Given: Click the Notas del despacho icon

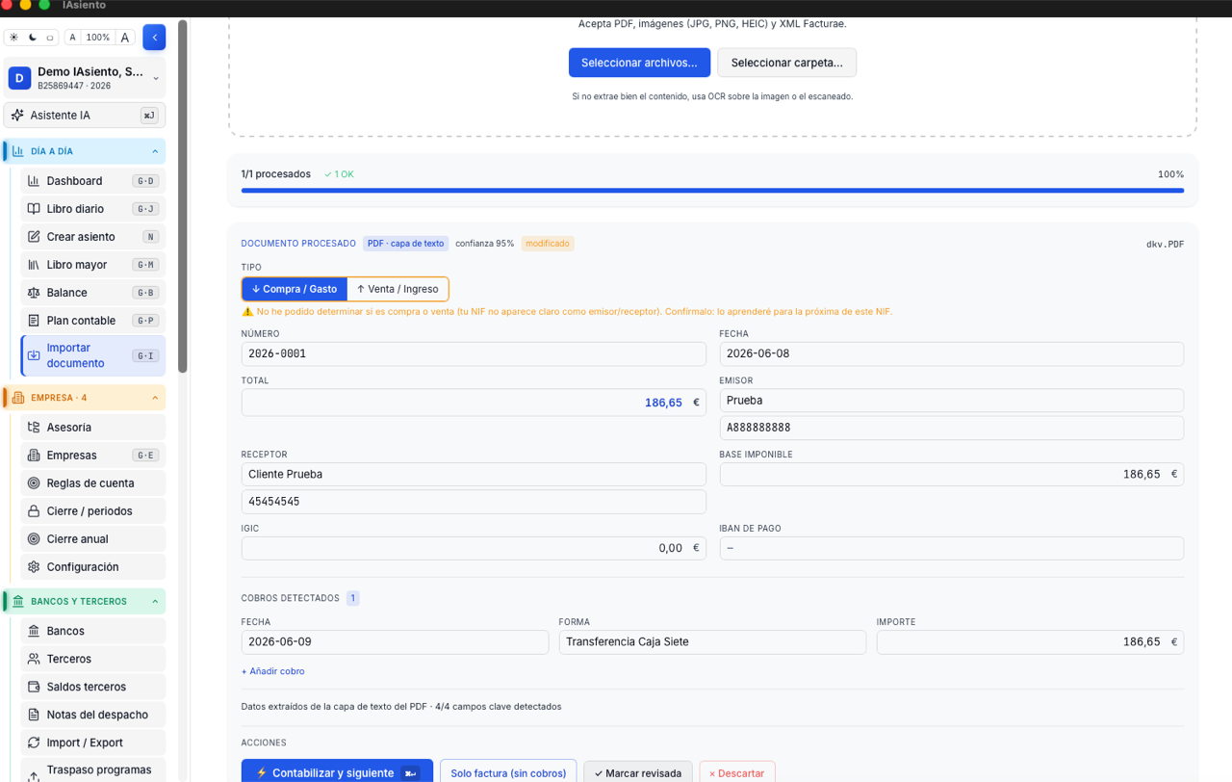Looking at the screenshot, I should pos(34,715).
